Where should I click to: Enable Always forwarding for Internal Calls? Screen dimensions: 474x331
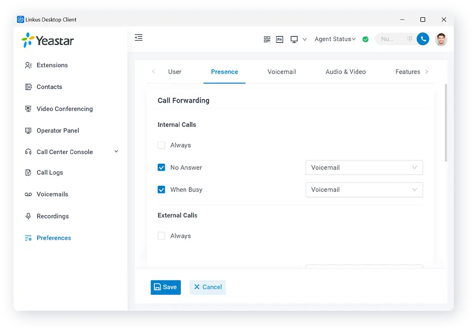click(x=162, y=146)
